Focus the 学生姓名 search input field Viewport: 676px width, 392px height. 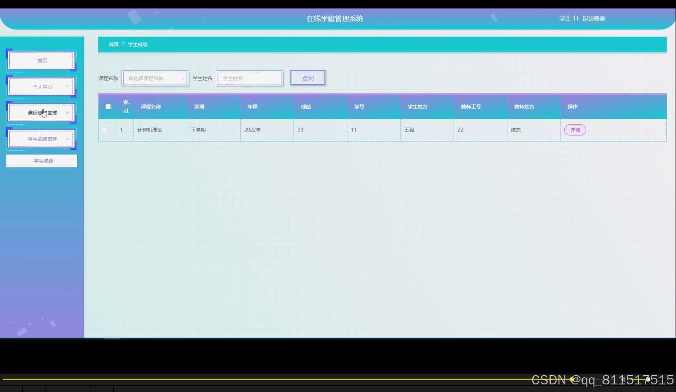point(250,78)
